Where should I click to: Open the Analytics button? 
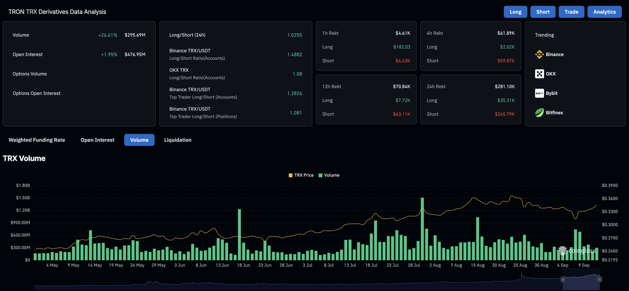pos(604,12)
